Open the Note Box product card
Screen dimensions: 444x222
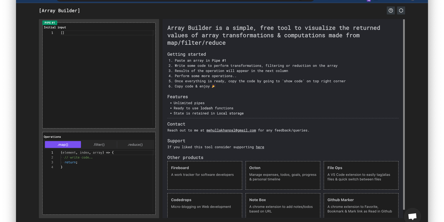[283, 205]
